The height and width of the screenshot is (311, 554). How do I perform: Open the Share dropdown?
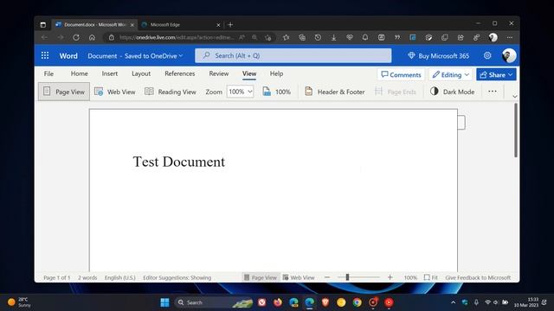pos(496,75)
